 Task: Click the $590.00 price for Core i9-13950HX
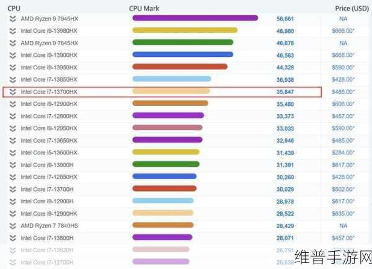[343, 68]
